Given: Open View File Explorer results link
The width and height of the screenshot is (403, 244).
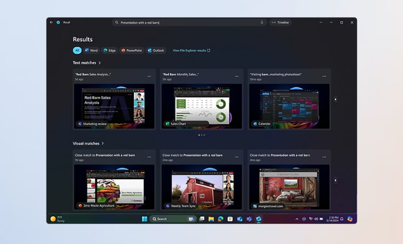Looking at the screenshot, I should (x=191, y=51).
